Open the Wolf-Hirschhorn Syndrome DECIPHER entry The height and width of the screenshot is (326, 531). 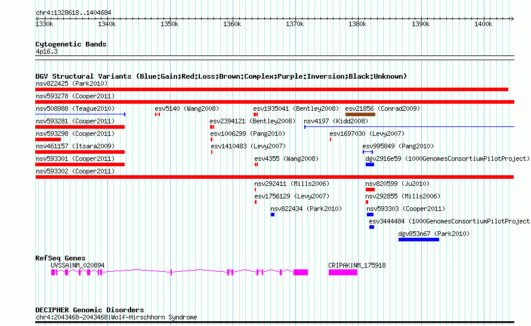(116, 317)
